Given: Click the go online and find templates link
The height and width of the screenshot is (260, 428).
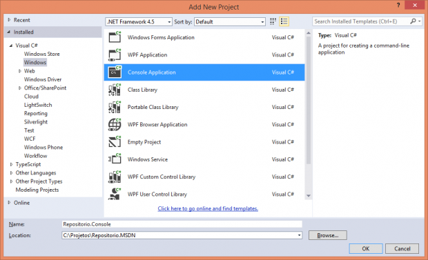Looking at the screenshot, I should point(208,208).
